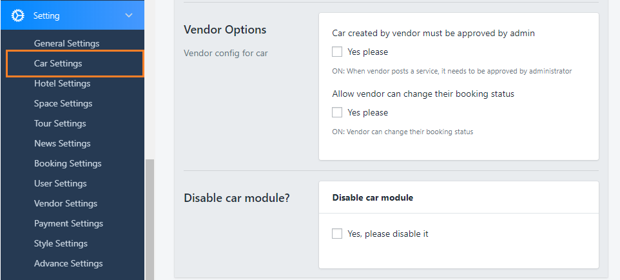Click the Disable car module panel heading
This screenshot has width=620, height=280.
coord(373,197)
